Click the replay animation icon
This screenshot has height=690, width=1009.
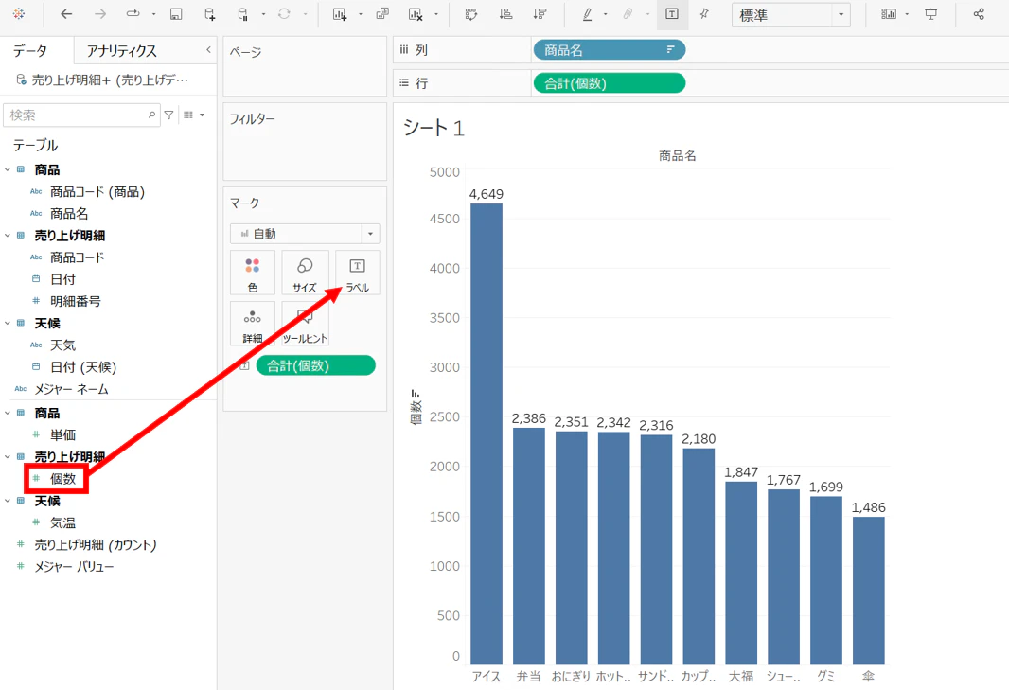(x=133, y=14)
